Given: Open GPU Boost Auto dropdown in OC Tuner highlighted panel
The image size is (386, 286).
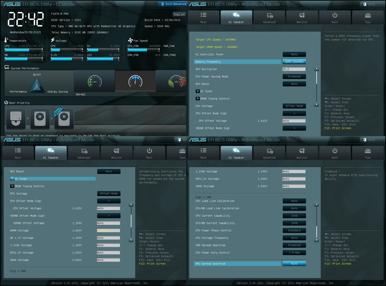Looking at the screenshot, I should pos(109,171).
